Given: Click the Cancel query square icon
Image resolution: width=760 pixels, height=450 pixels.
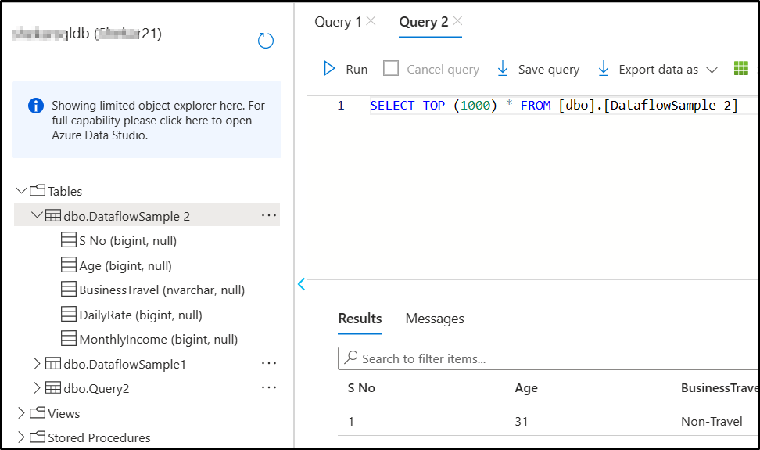Looking at the screenshot, I should (391, 68).
